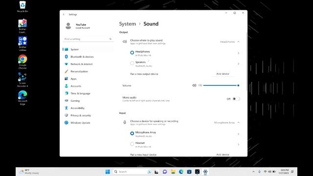
Task: Collapse the output device list showing Headphones
Action: click(x=238, y=42)
